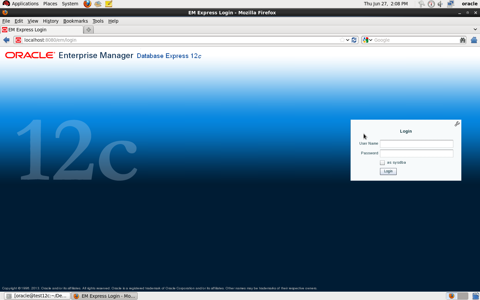Open the Google search engine dropdown

pyautogui.click(x=368, y=40)
